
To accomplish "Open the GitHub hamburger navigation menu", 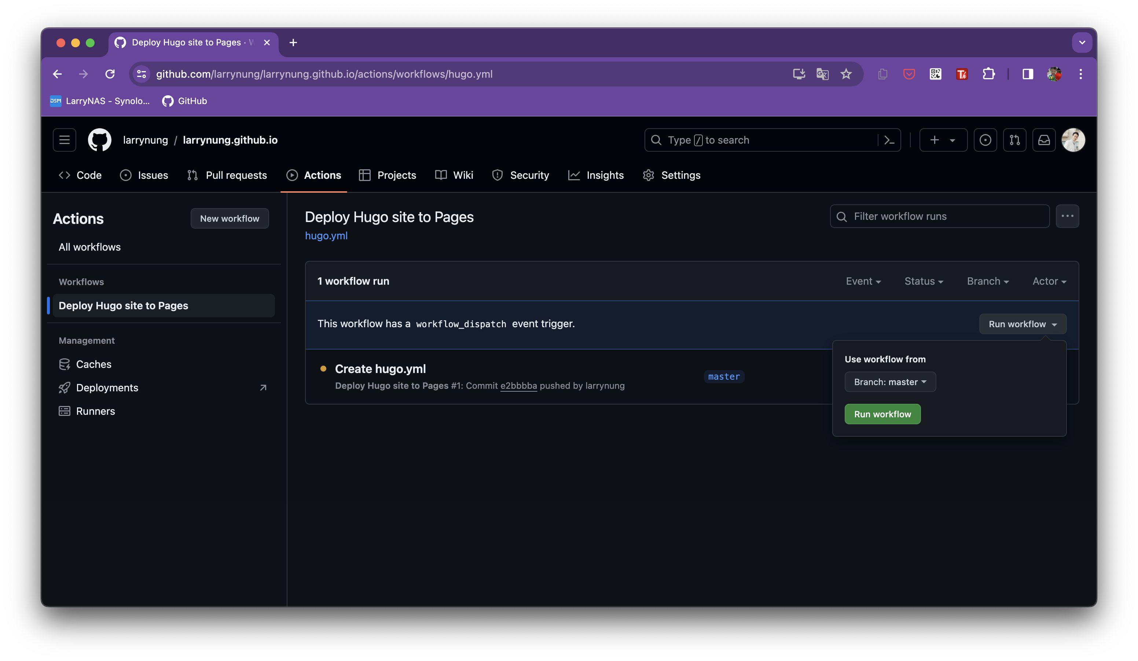I will pos(64,140).
